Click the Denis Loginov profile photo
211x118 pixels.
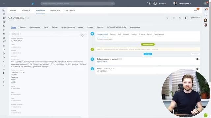[x=175, y=3]
